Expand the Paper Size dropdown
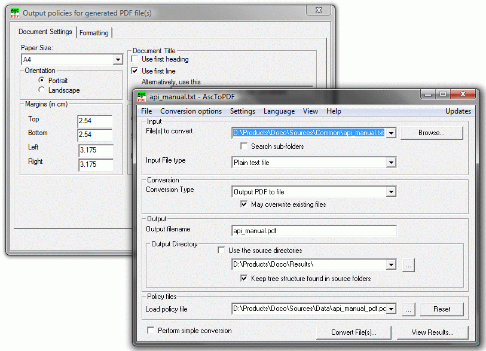 tap(118, 60)
